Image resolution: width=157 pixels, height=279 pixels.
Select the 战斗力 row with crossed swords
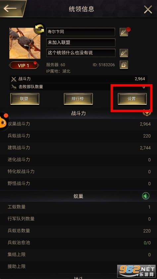click(78, 79)
